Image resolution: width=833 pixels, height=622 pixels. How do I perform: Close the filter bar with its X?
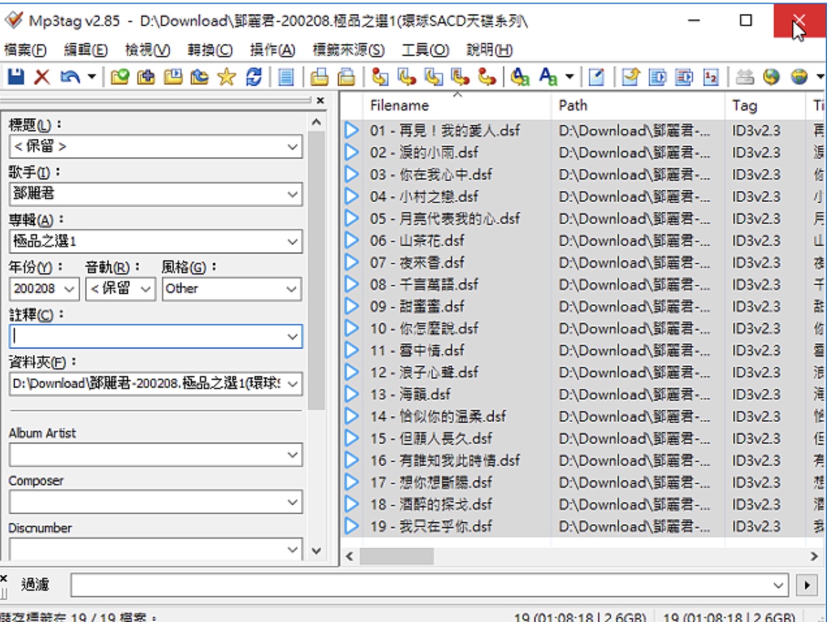point(4,578)
